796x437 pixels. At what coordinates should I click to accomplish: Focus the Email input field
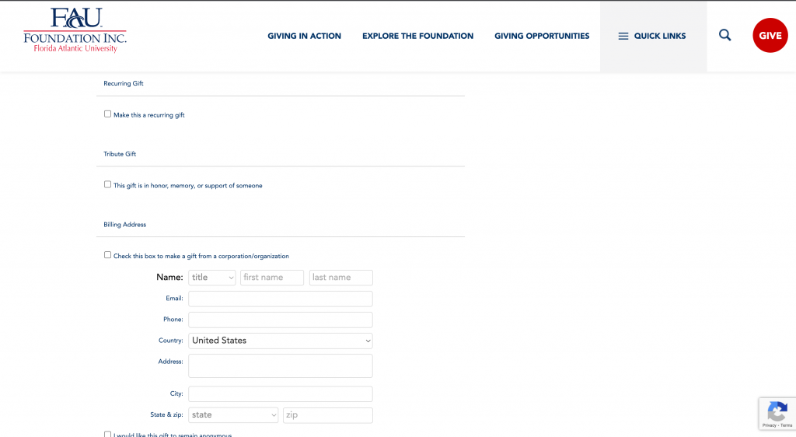pyautogui.click(x=280, y=299)
